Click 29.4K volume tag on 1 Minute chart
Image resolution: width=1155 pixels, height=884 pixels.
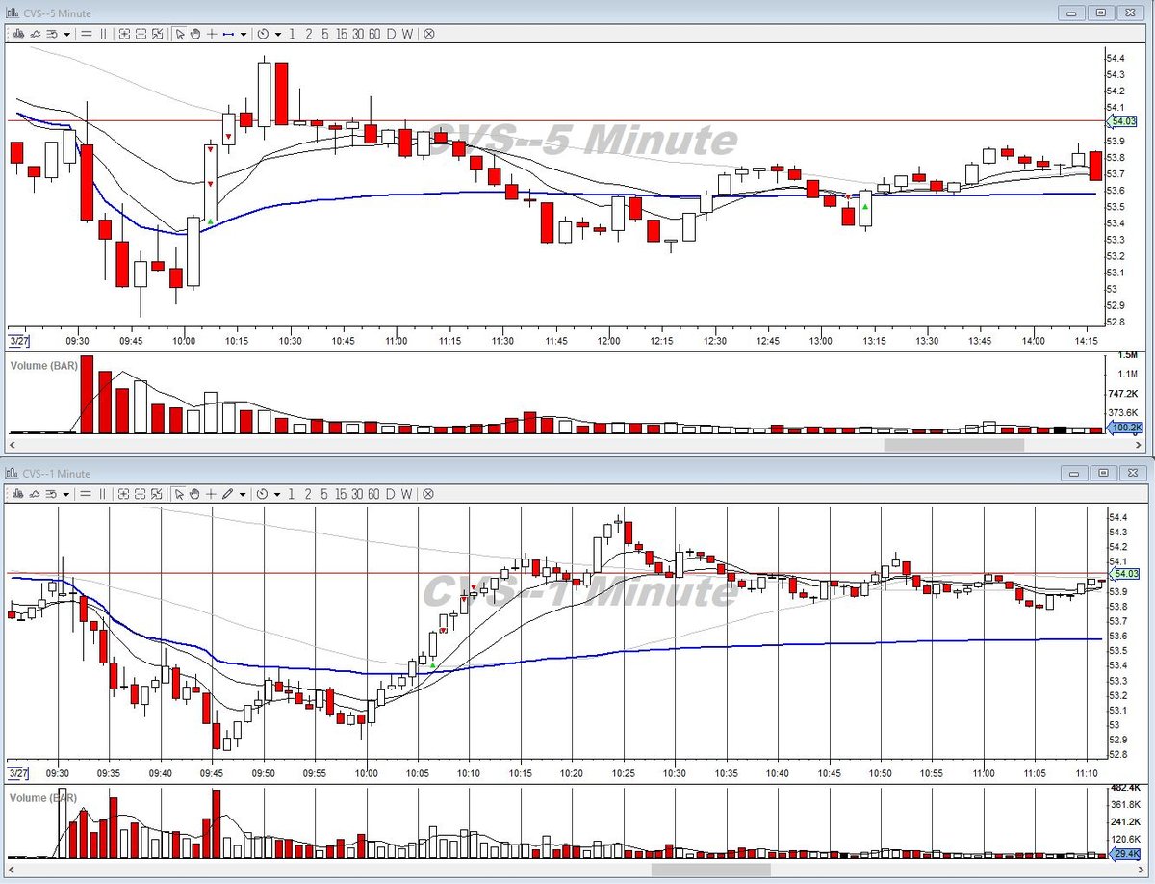[1125, 854]
